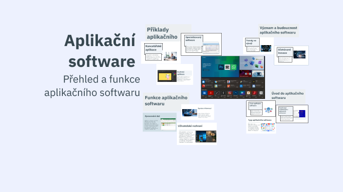
Task: Click the 'Očekávané inovace' slide title
Action: (285, 51)
